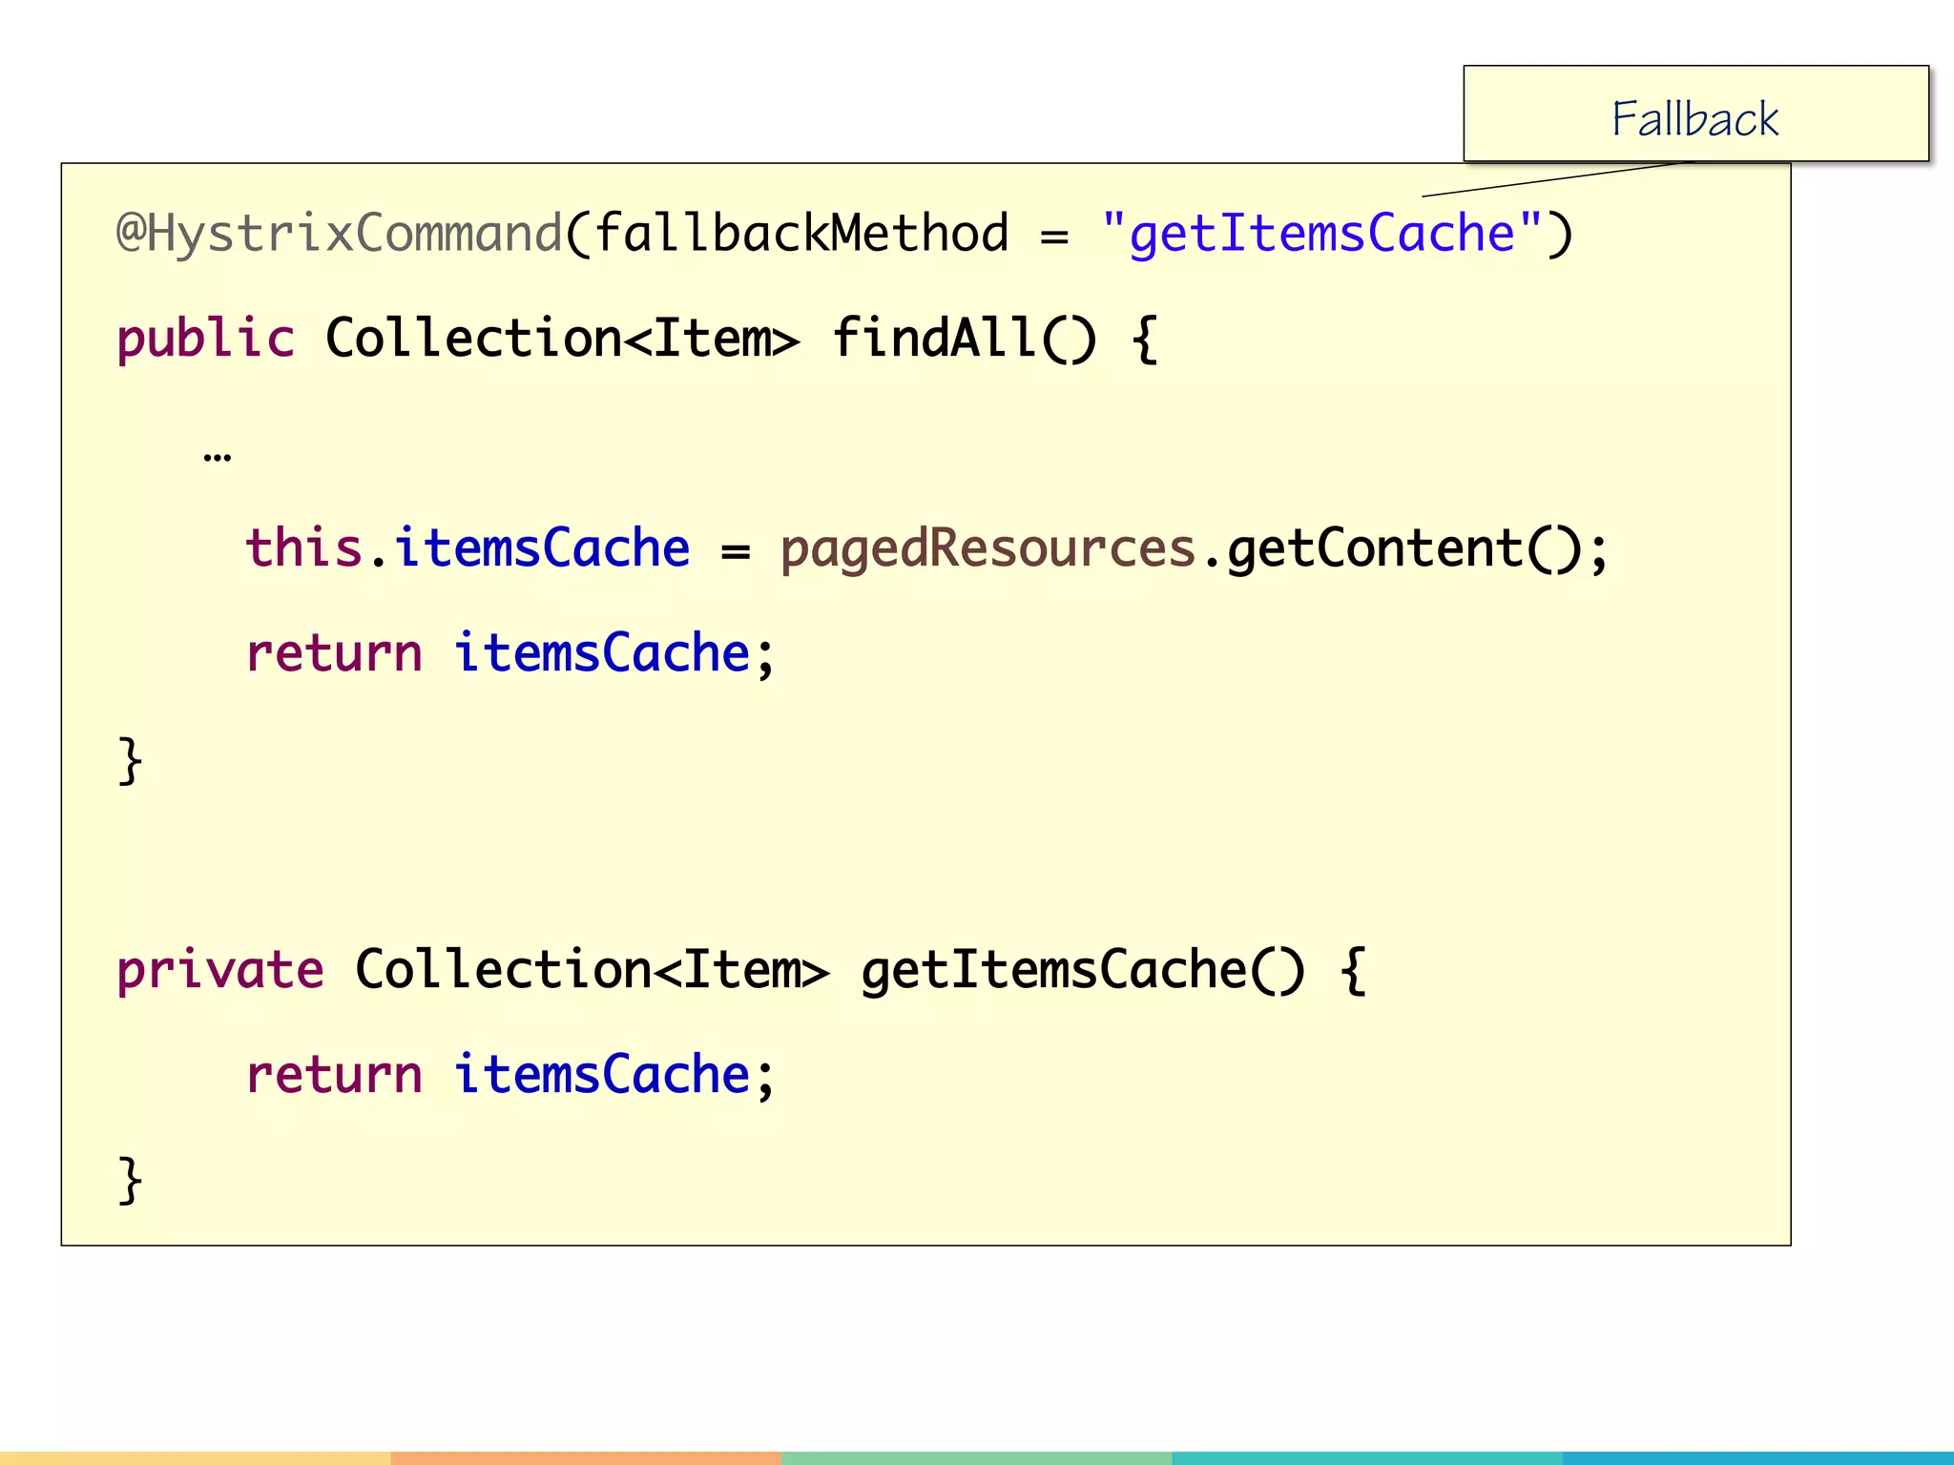Viewport: 1954px width, 1465px height.
Task: Click the blue segment of the bottom bar
Action: pyautogui.click(x=1758, y=1458)
